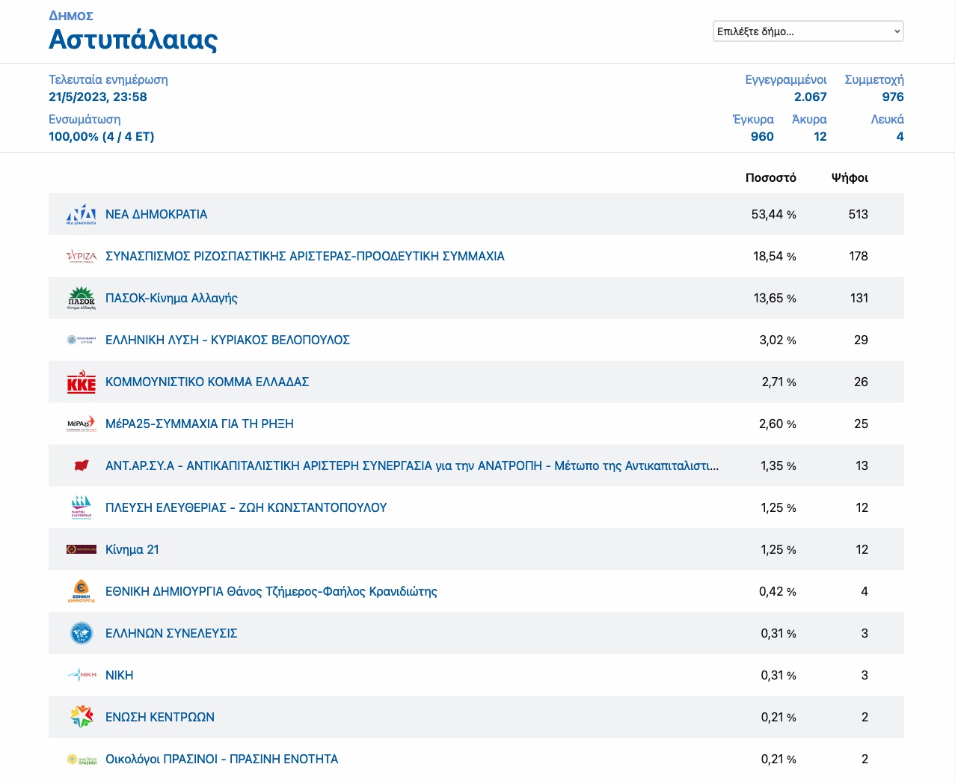
Task: Open the ΠΛΕΥΣΗ ΕΛΕΥΘΕΡΙΑΣ - ΖΩΗ ΚΩΝΣΤΑΝΤΟΠΟΥΛΟΥ link
Action: pyautogui.click(x=246, y=507)
